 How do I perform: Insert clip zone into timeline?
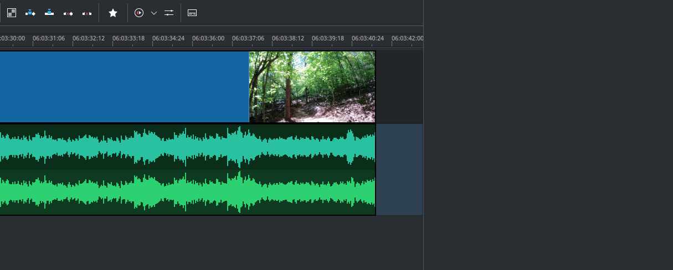[30, 13]
